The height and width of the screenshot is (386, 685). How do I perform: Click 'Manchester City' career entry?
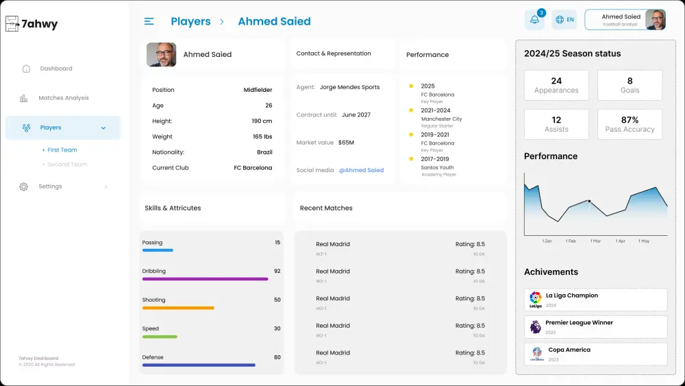point(442,119)
